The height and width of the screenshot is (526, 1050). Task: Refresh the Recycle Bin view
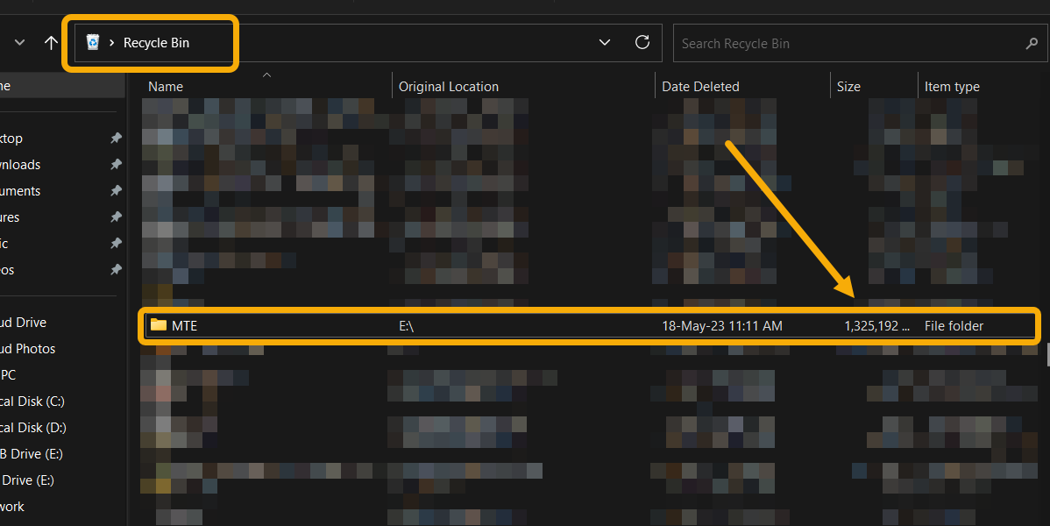[642, 41]
